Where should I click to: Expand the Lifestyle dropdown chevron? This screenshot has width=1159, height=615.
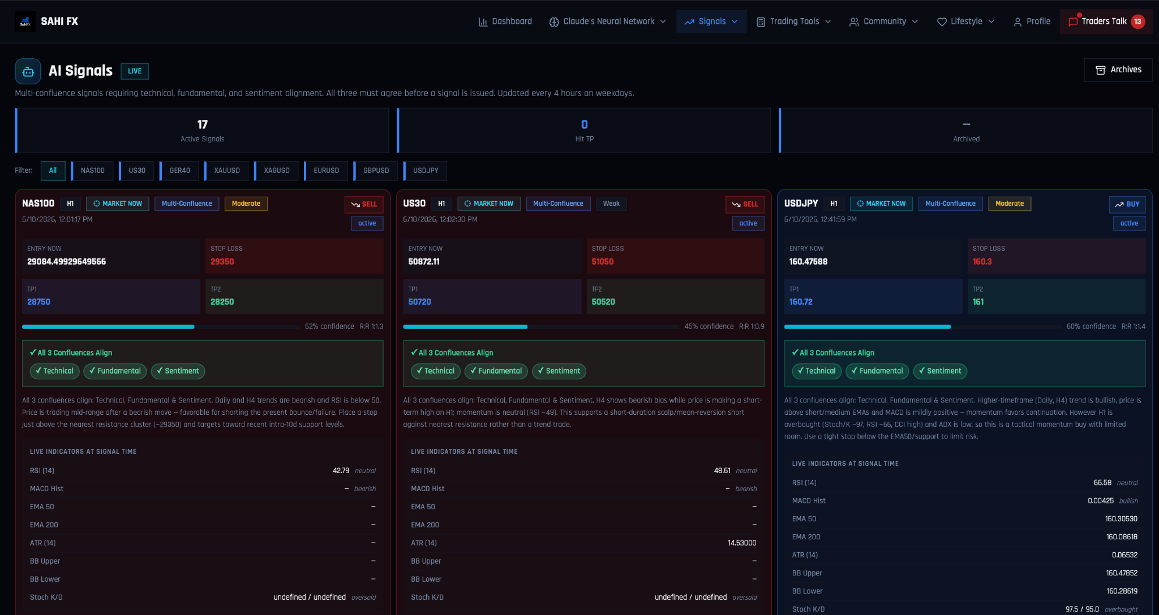tap(991, 22)
